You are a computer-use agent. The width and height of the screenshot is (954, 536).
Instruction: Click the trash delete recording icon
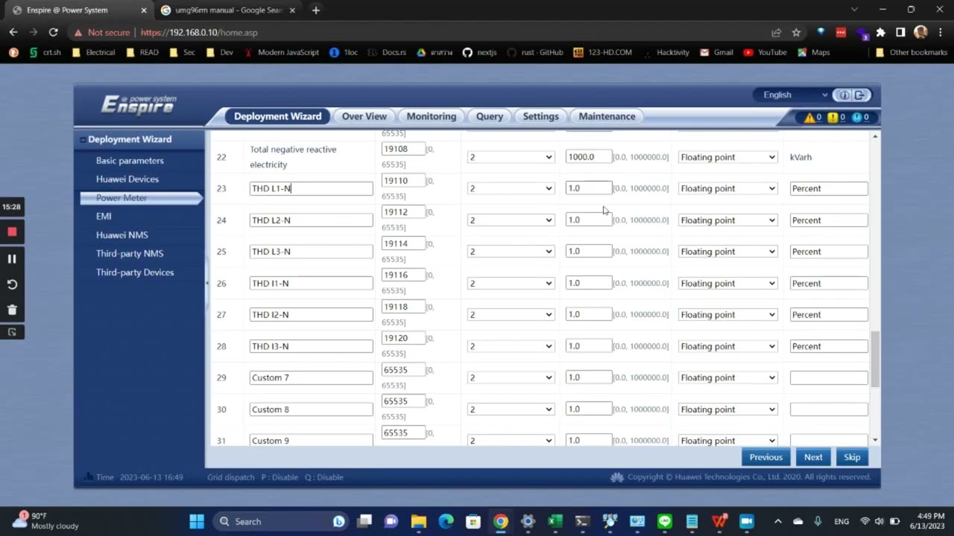12,310
